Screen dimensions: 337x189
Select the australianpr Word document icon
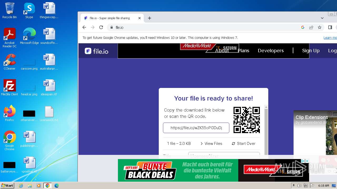[x=49, y=62]
